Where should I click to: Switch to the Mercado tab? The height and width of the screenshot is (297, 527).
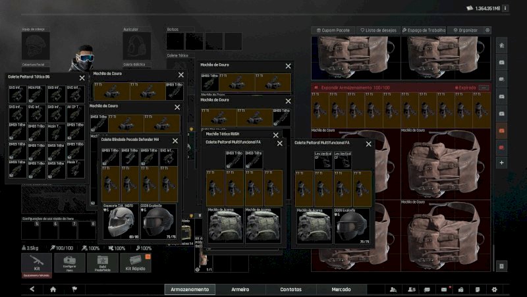pos(341,289)
